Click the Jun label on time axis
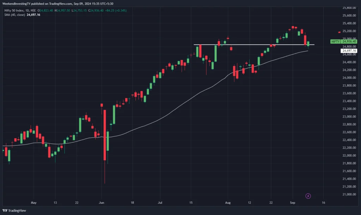Screen dimensions: 361x215 tap(102, 203)
